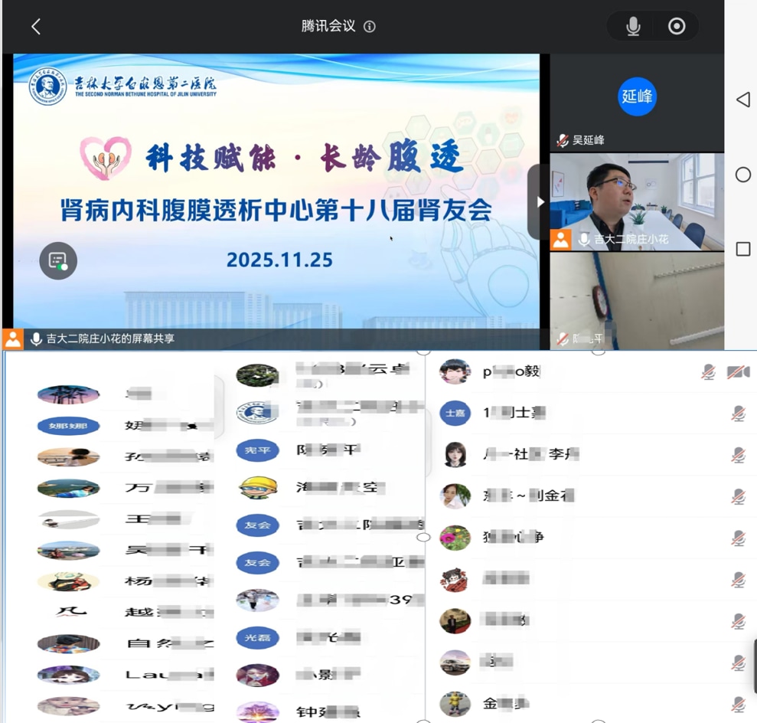Toggle the crossed-out camera icon in the first participant row

click(x=738, y=372)
